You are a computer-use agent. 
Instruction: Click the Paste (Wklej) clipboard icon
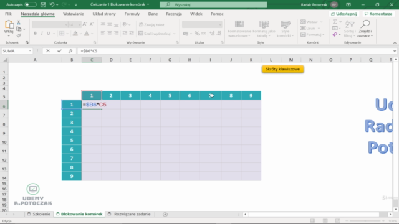tap(9, 24)
